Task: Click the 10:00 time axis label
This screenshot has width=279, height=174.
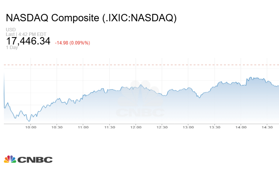Action: point(31,127)
